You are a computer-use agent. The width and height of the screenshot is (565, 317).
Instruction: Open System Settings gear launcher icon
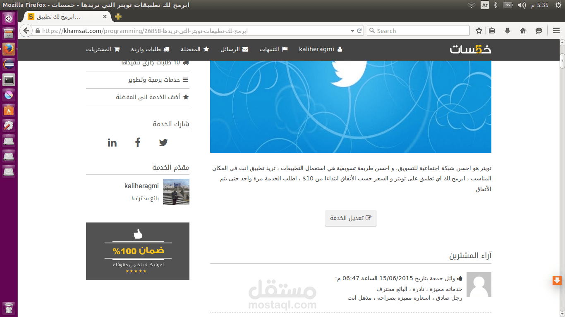pos(9,125)
